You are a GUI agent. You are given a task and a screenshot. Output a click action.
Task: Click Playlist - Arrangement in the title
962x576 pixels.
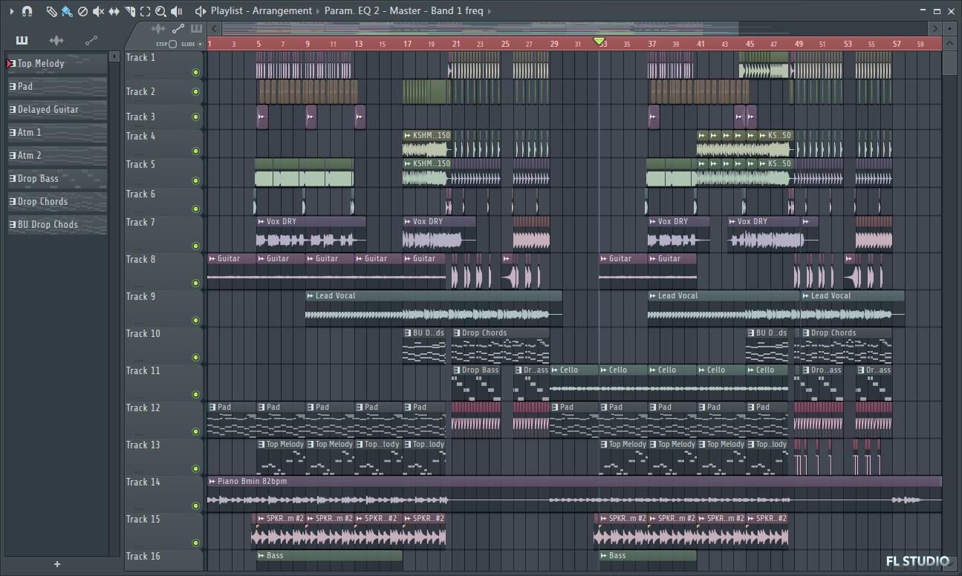261,11
